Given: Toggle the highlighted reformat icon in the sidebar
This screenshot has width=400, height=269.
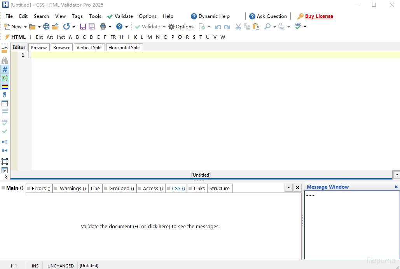Looking at the screenshot, I should pos(5,78).
